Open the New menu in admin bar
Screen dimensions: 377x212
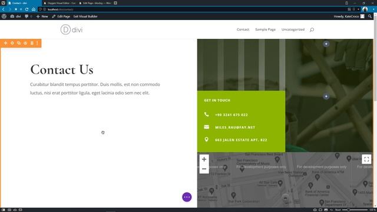[x=42, y=16]
